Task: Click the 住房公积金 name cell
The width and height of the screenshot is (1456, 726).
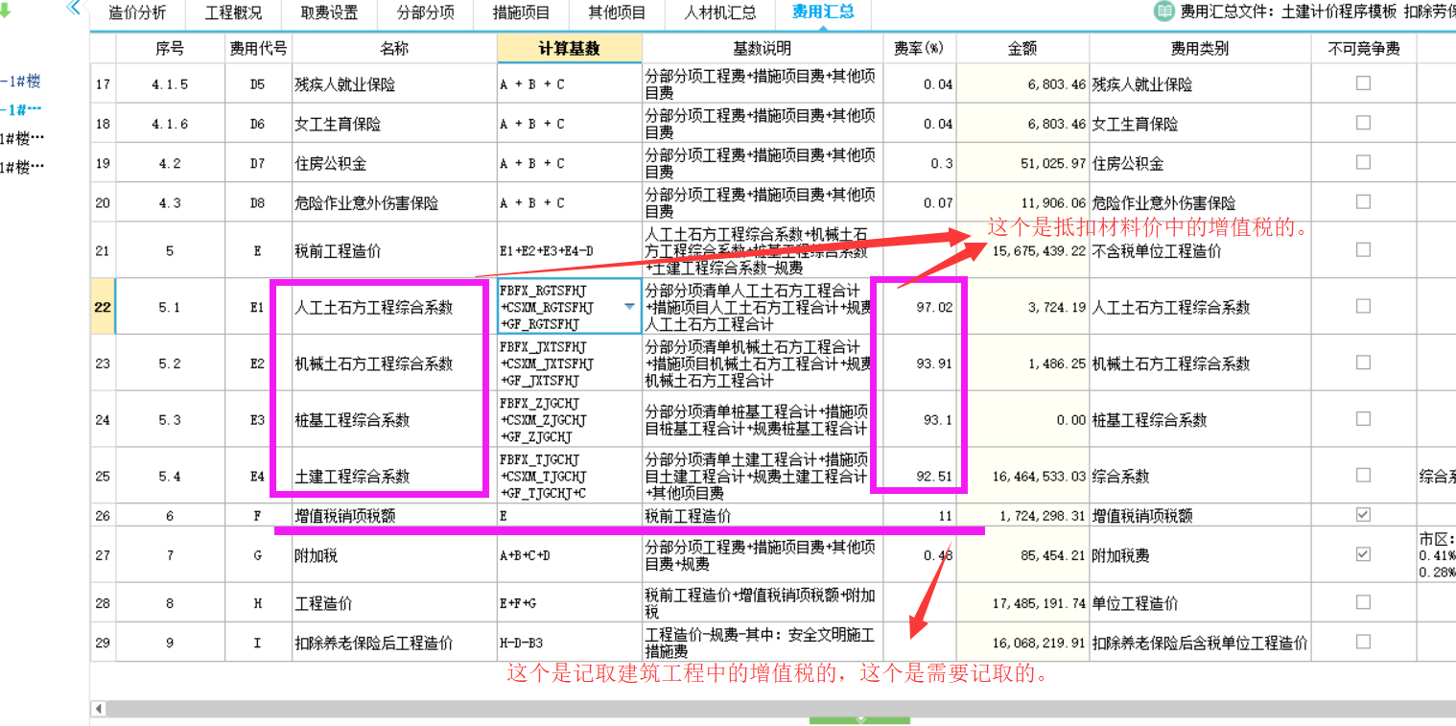Action: coord(394,163)
